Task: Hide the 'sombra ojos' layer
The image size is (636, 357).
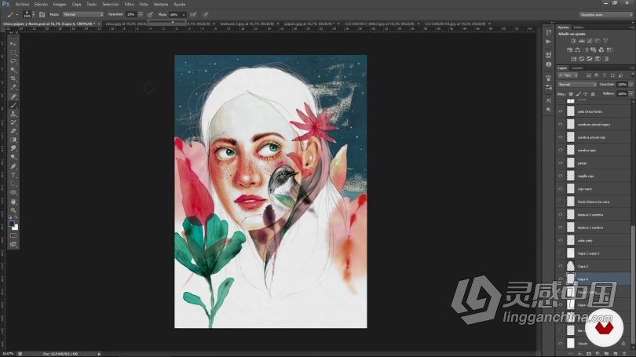Action: [x=561, y=151]
